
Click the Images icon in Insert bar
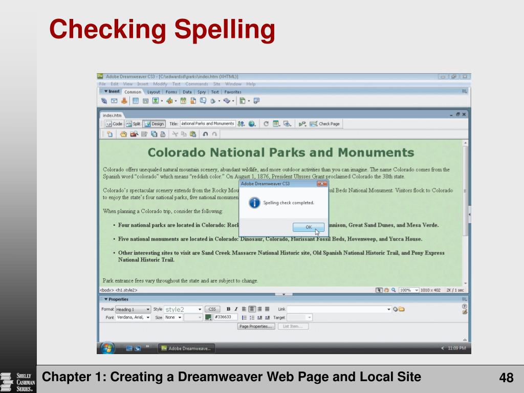click(156, 101)
